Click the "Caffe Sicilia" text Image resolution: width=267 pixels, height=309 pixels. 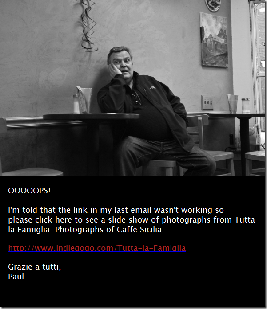pyautogui.click(x=139, y=229)
